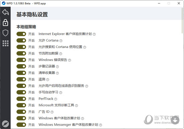184x129 pixels.
Task: Click help icon next to PerfTrack
Action: point(56,99)
